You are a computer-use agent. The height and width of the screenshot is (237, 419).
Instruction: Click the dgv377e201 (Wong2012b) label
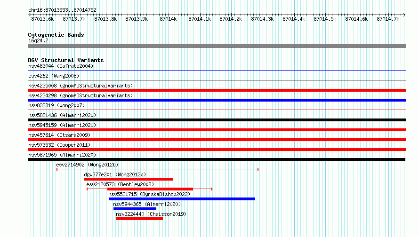(115, 174)
